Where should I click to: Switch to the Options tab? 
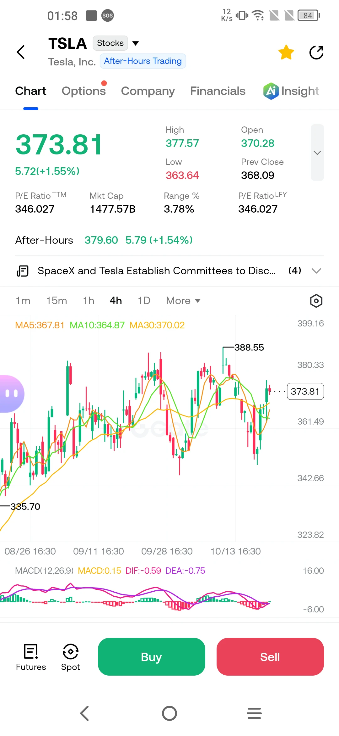tap(84, 91)
